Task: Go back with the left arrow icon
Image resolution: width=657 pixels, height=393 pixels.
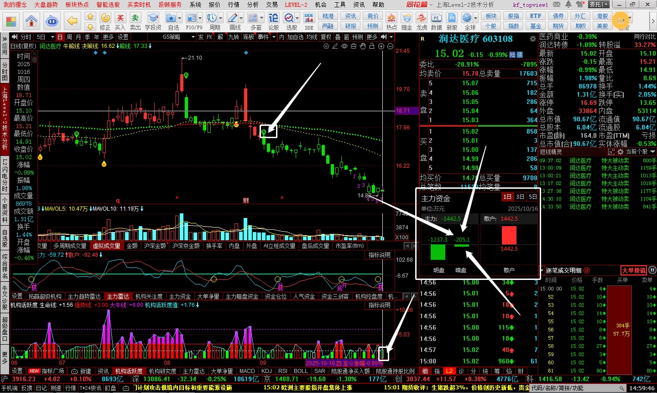Action: pyautogui.click(x=72, y=21)
